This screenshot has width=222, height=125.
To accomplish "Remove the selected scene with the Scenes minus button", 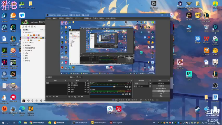I will click(x=50, y=97).
